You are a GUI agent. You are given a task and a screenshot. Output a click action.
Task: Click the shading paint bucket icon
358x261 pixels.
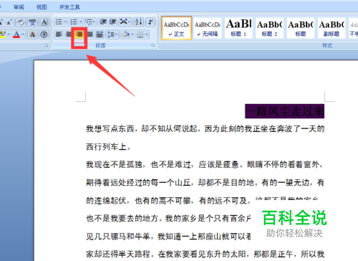[x=125, y=34]
